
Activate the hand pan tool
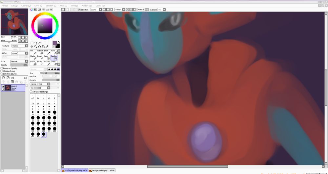(43, 47)
